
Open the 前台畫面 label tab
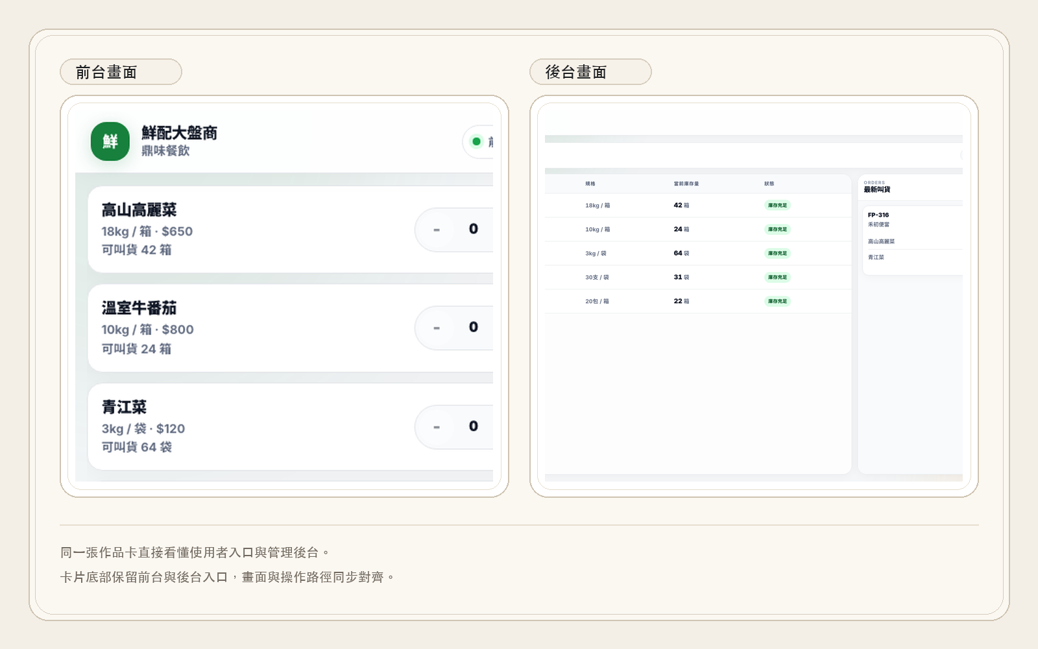(x=121, y=71)
